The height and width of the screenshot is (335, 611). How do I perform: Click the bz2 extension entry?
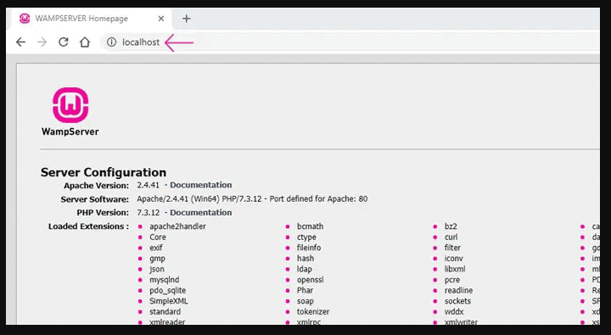451,226
